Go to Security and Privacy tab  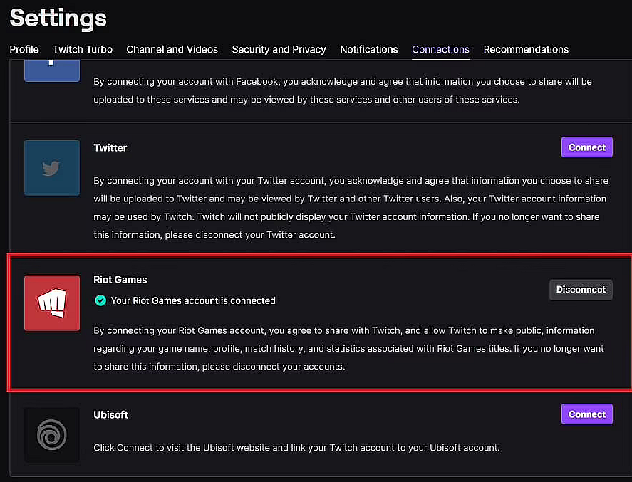tap(279, 49)
